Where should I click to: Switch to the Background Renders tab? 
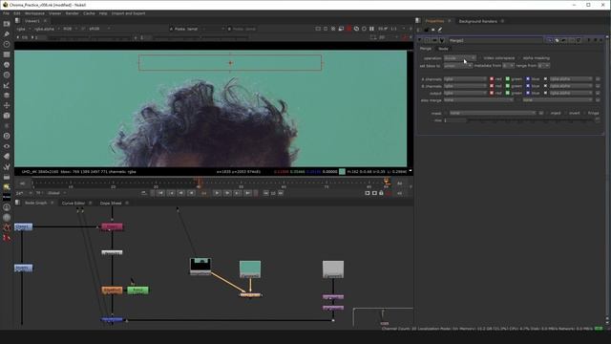(x=477, y=21)
